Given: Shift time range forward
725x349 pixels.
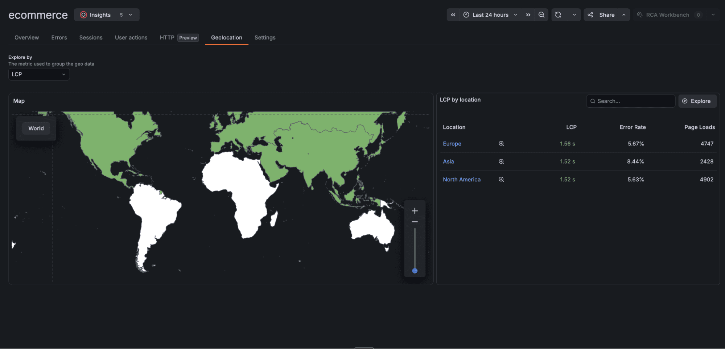Looking at the screenshot, I should (x=528, y=15).
